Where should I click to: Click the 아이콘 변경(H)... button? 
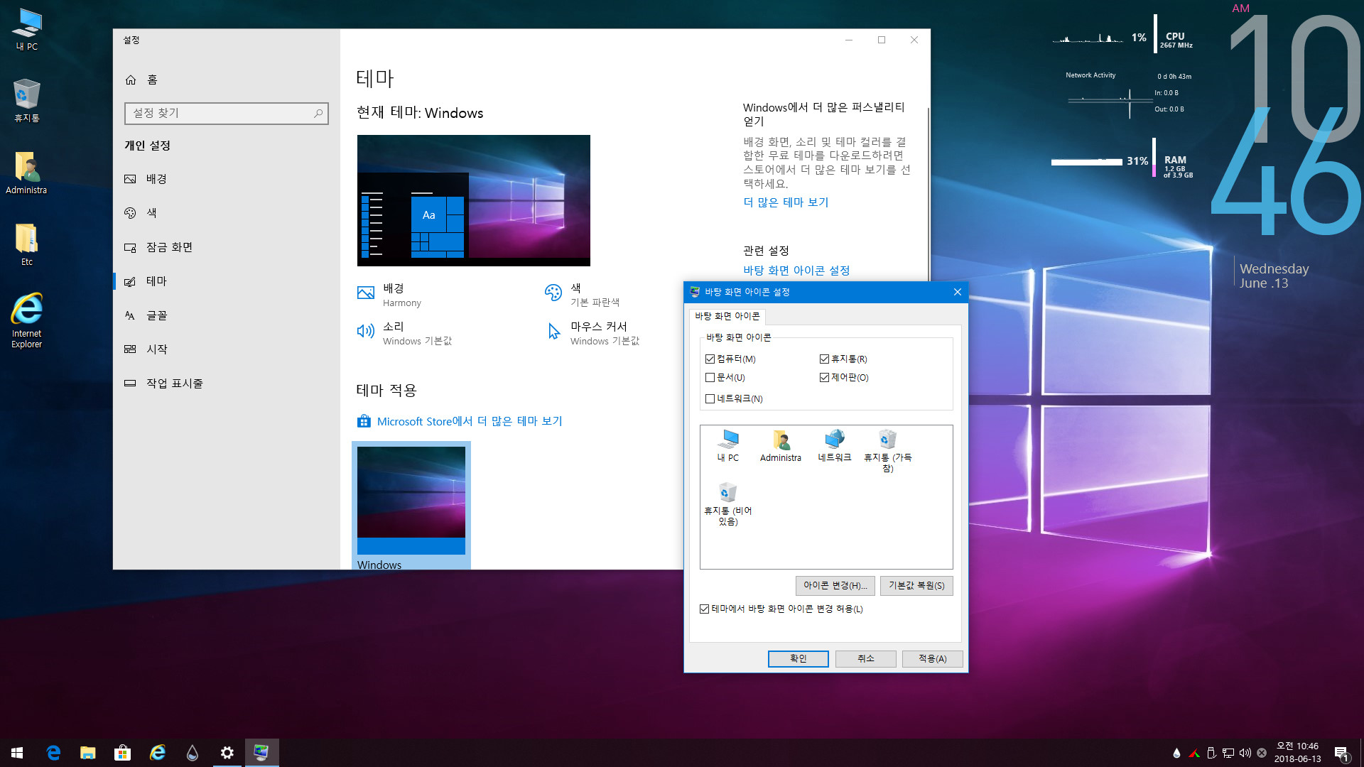(x=835, y=586)
